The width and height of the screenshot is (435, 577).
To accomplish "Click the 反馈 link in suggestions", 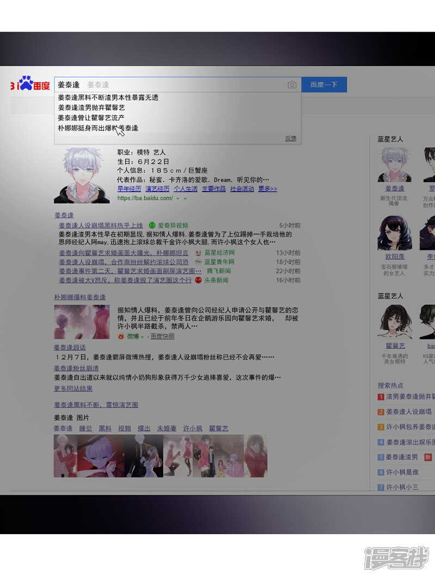I will 291,139.
